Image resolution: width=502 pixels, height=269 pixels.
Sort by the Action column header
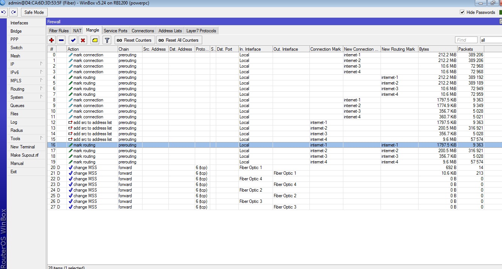tap(92, 49)
